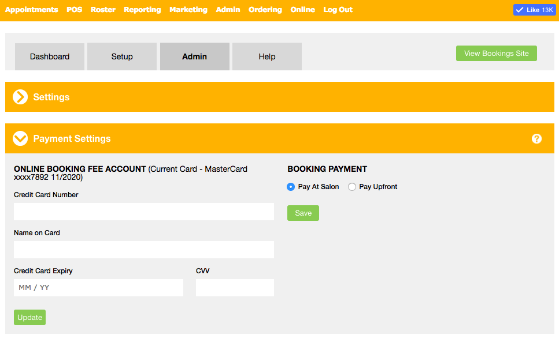Viewport: 559px width, 339px height.
Task: Switch to the Dashboard tab
Action: (x=50, y=56)
